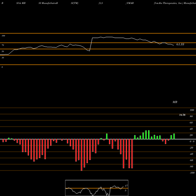Click the value 5 in mini chart

[125, 191]
